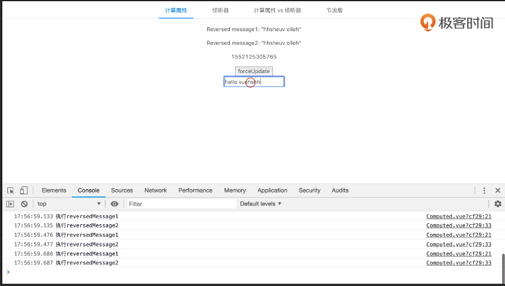Show the console sidebar
The width and height of the screenshot is (505, 286).
tap(10, 204)
